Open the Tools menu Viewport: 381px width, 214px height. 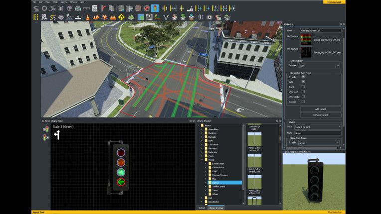(x=55, y=2)
